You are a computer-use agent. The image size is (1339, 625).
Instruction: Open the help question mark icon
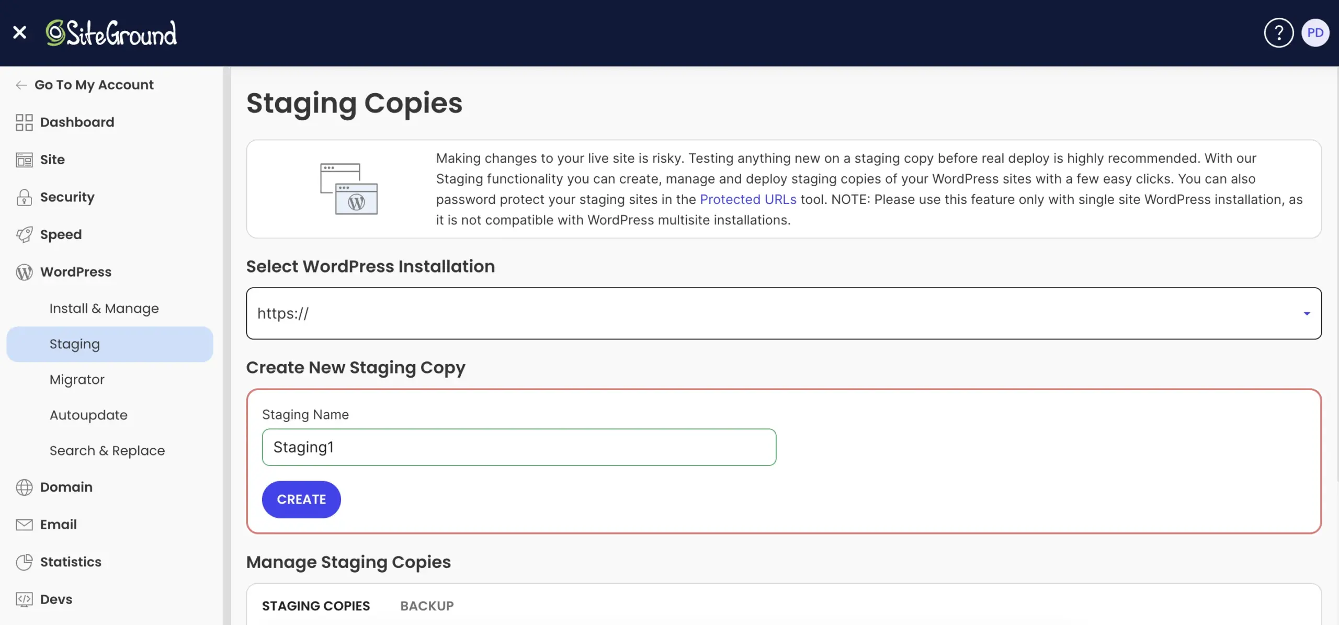click(1278, 33)
